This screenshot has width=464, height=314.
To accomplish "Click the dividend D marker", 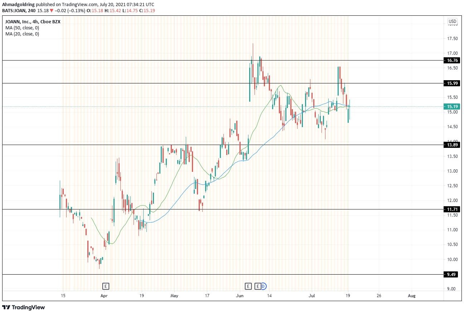I will point(264,286).
